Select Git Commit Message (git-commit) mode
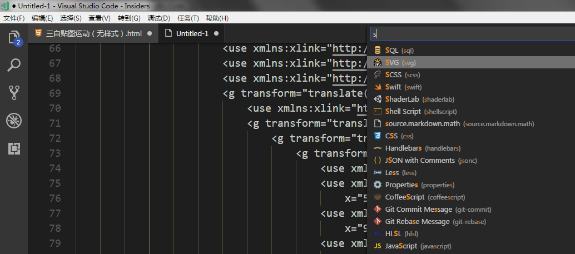The width and height of the screenshot is (575, 254). point(471,210)
